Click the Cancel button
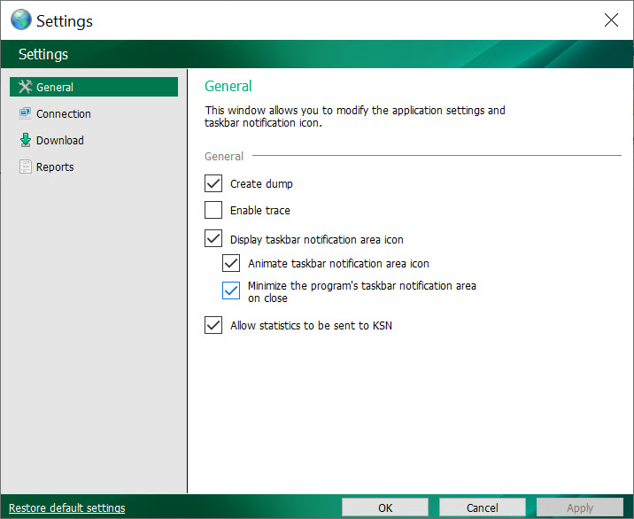The image size is (634, 519). (x=483, y=507)
